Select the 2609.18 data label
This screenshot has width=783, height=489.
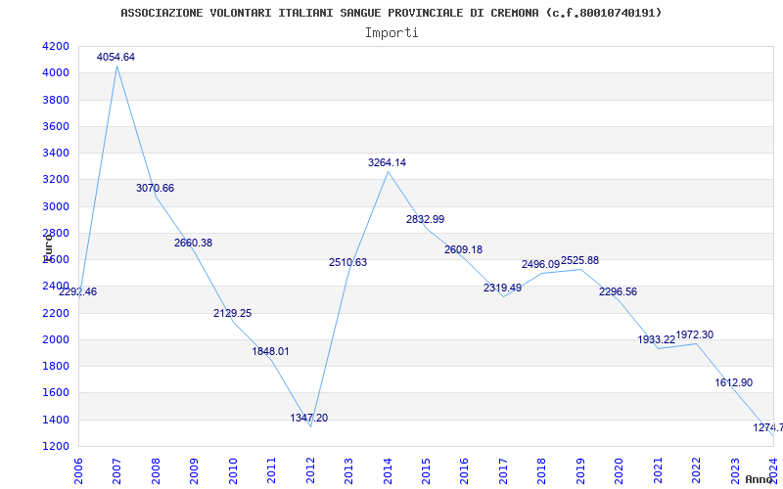click(x=463, y=249)
